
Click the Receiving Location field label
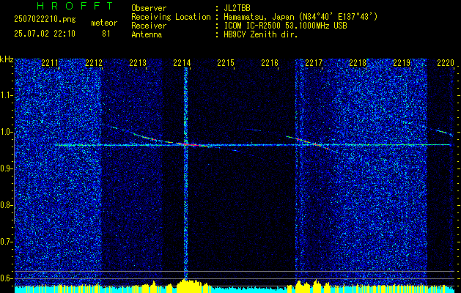tap(171, 17)
